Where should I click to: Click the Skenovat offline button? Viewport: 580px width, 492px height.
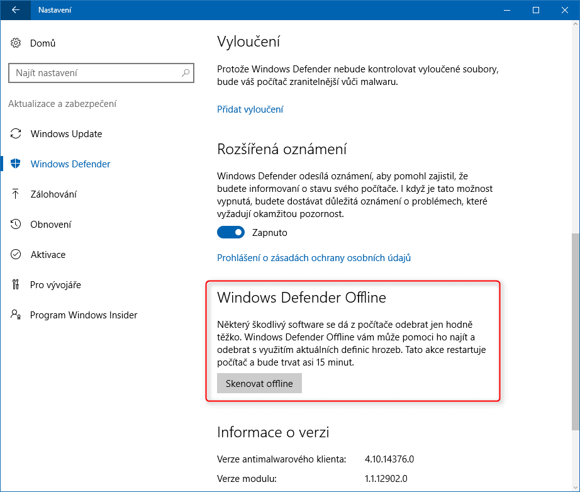coord(259,383)
